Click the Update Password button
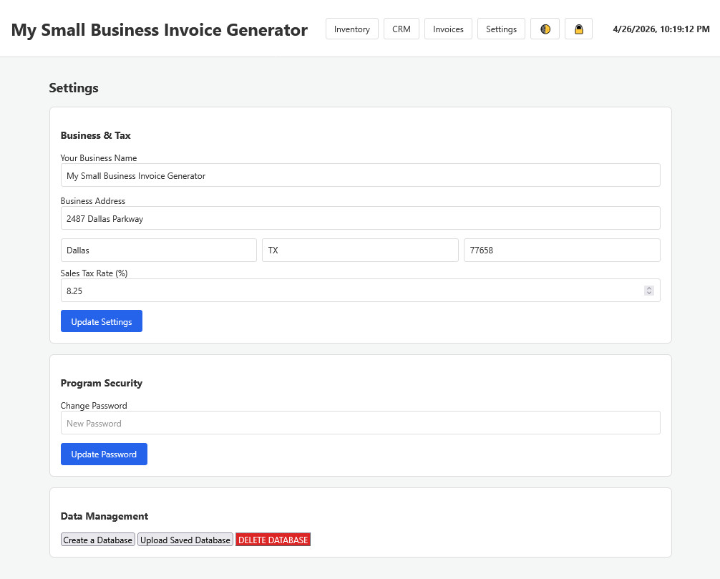 pos(104,454)
